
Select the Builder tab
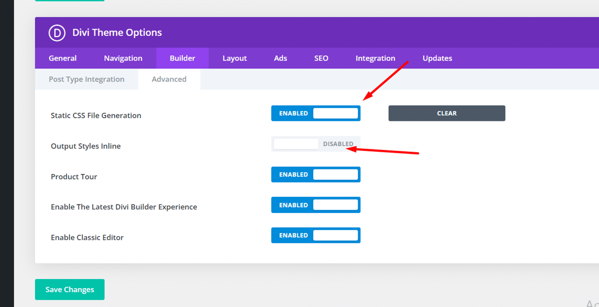182,58
